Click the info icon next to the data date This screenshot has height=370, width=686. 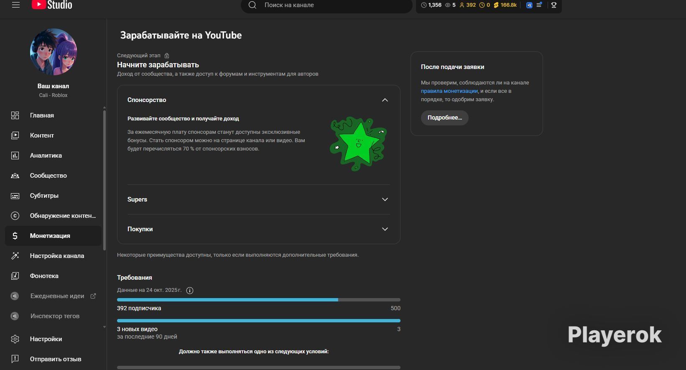[190, 291]
